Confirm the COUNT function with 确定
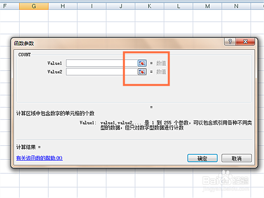 (202, 158)
